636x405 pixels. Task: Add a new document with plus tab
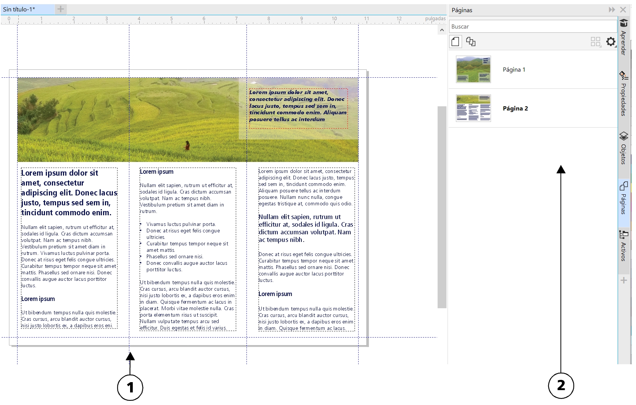61,9
